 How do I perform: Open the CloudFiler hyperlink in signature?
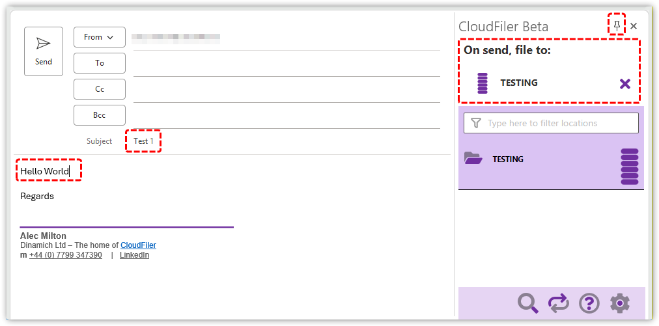138,245
